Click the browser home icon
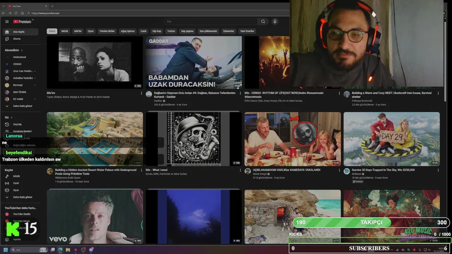The image size is (452, 254). click(22, 13)
